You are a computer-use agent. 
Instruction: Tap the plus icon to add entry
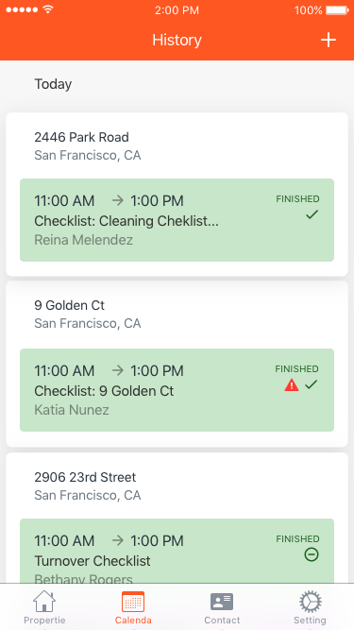pyautogui.click(x=328, y=40)
